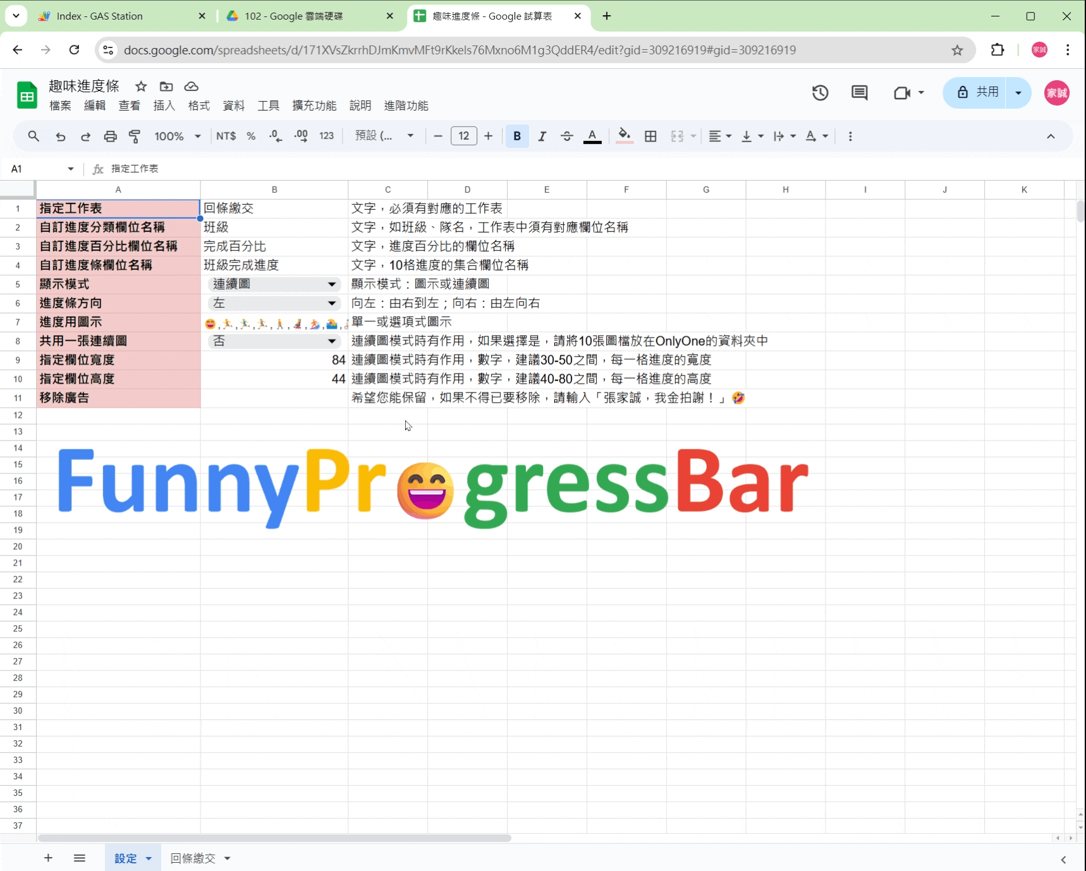The width and height of the screenshot is (1086, 871).
Task: Start a Meet call camera icon
Action: pos(902,93)
